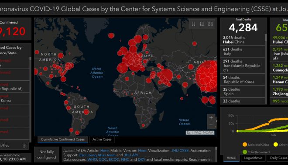Image resolution: width=288 pixels, height=165 pixels.
Task: Select the 49,056 recovered Hubei row
Action: (x=279, y=40)
